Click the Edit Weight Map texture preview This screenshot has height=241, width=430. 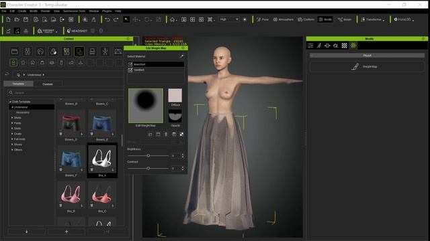click(x=146, y=106)
